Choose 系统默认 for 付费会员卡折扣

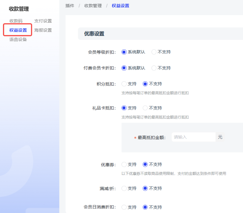click(124, 68)
